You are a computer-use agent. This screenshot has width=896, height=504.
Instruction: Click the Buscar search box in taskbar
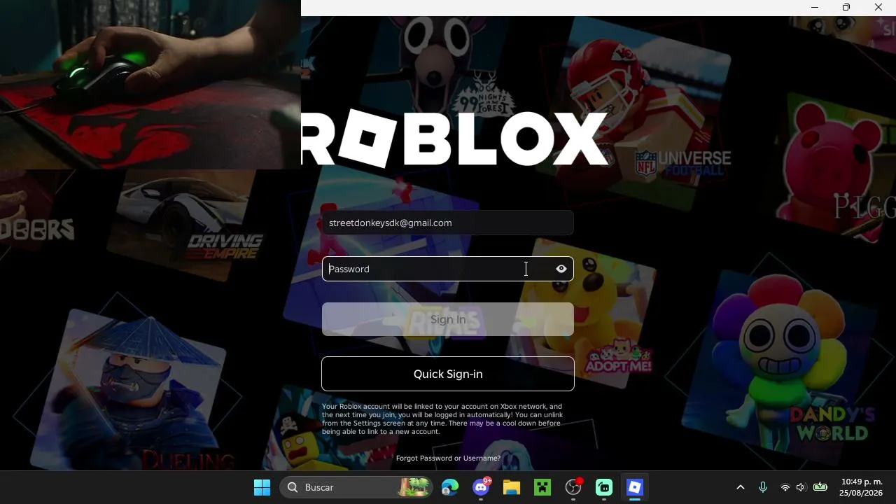pos(357,487)
